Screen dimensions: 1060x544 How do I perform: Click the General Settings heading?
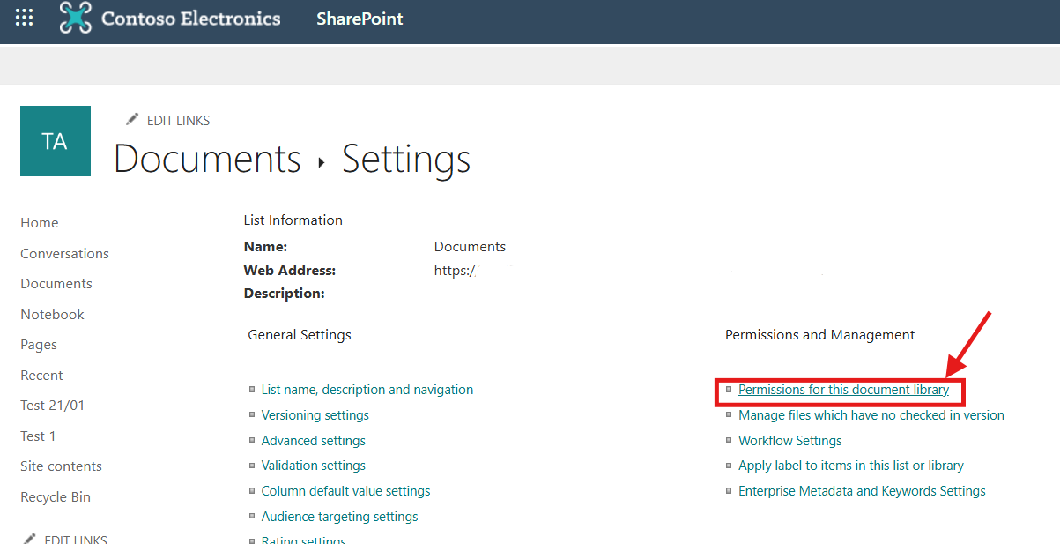tap(300, 335)
